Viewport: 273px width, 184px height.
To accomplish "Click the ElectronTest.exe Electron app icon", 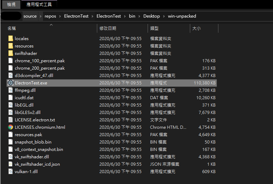I will [x=11, y=83].
